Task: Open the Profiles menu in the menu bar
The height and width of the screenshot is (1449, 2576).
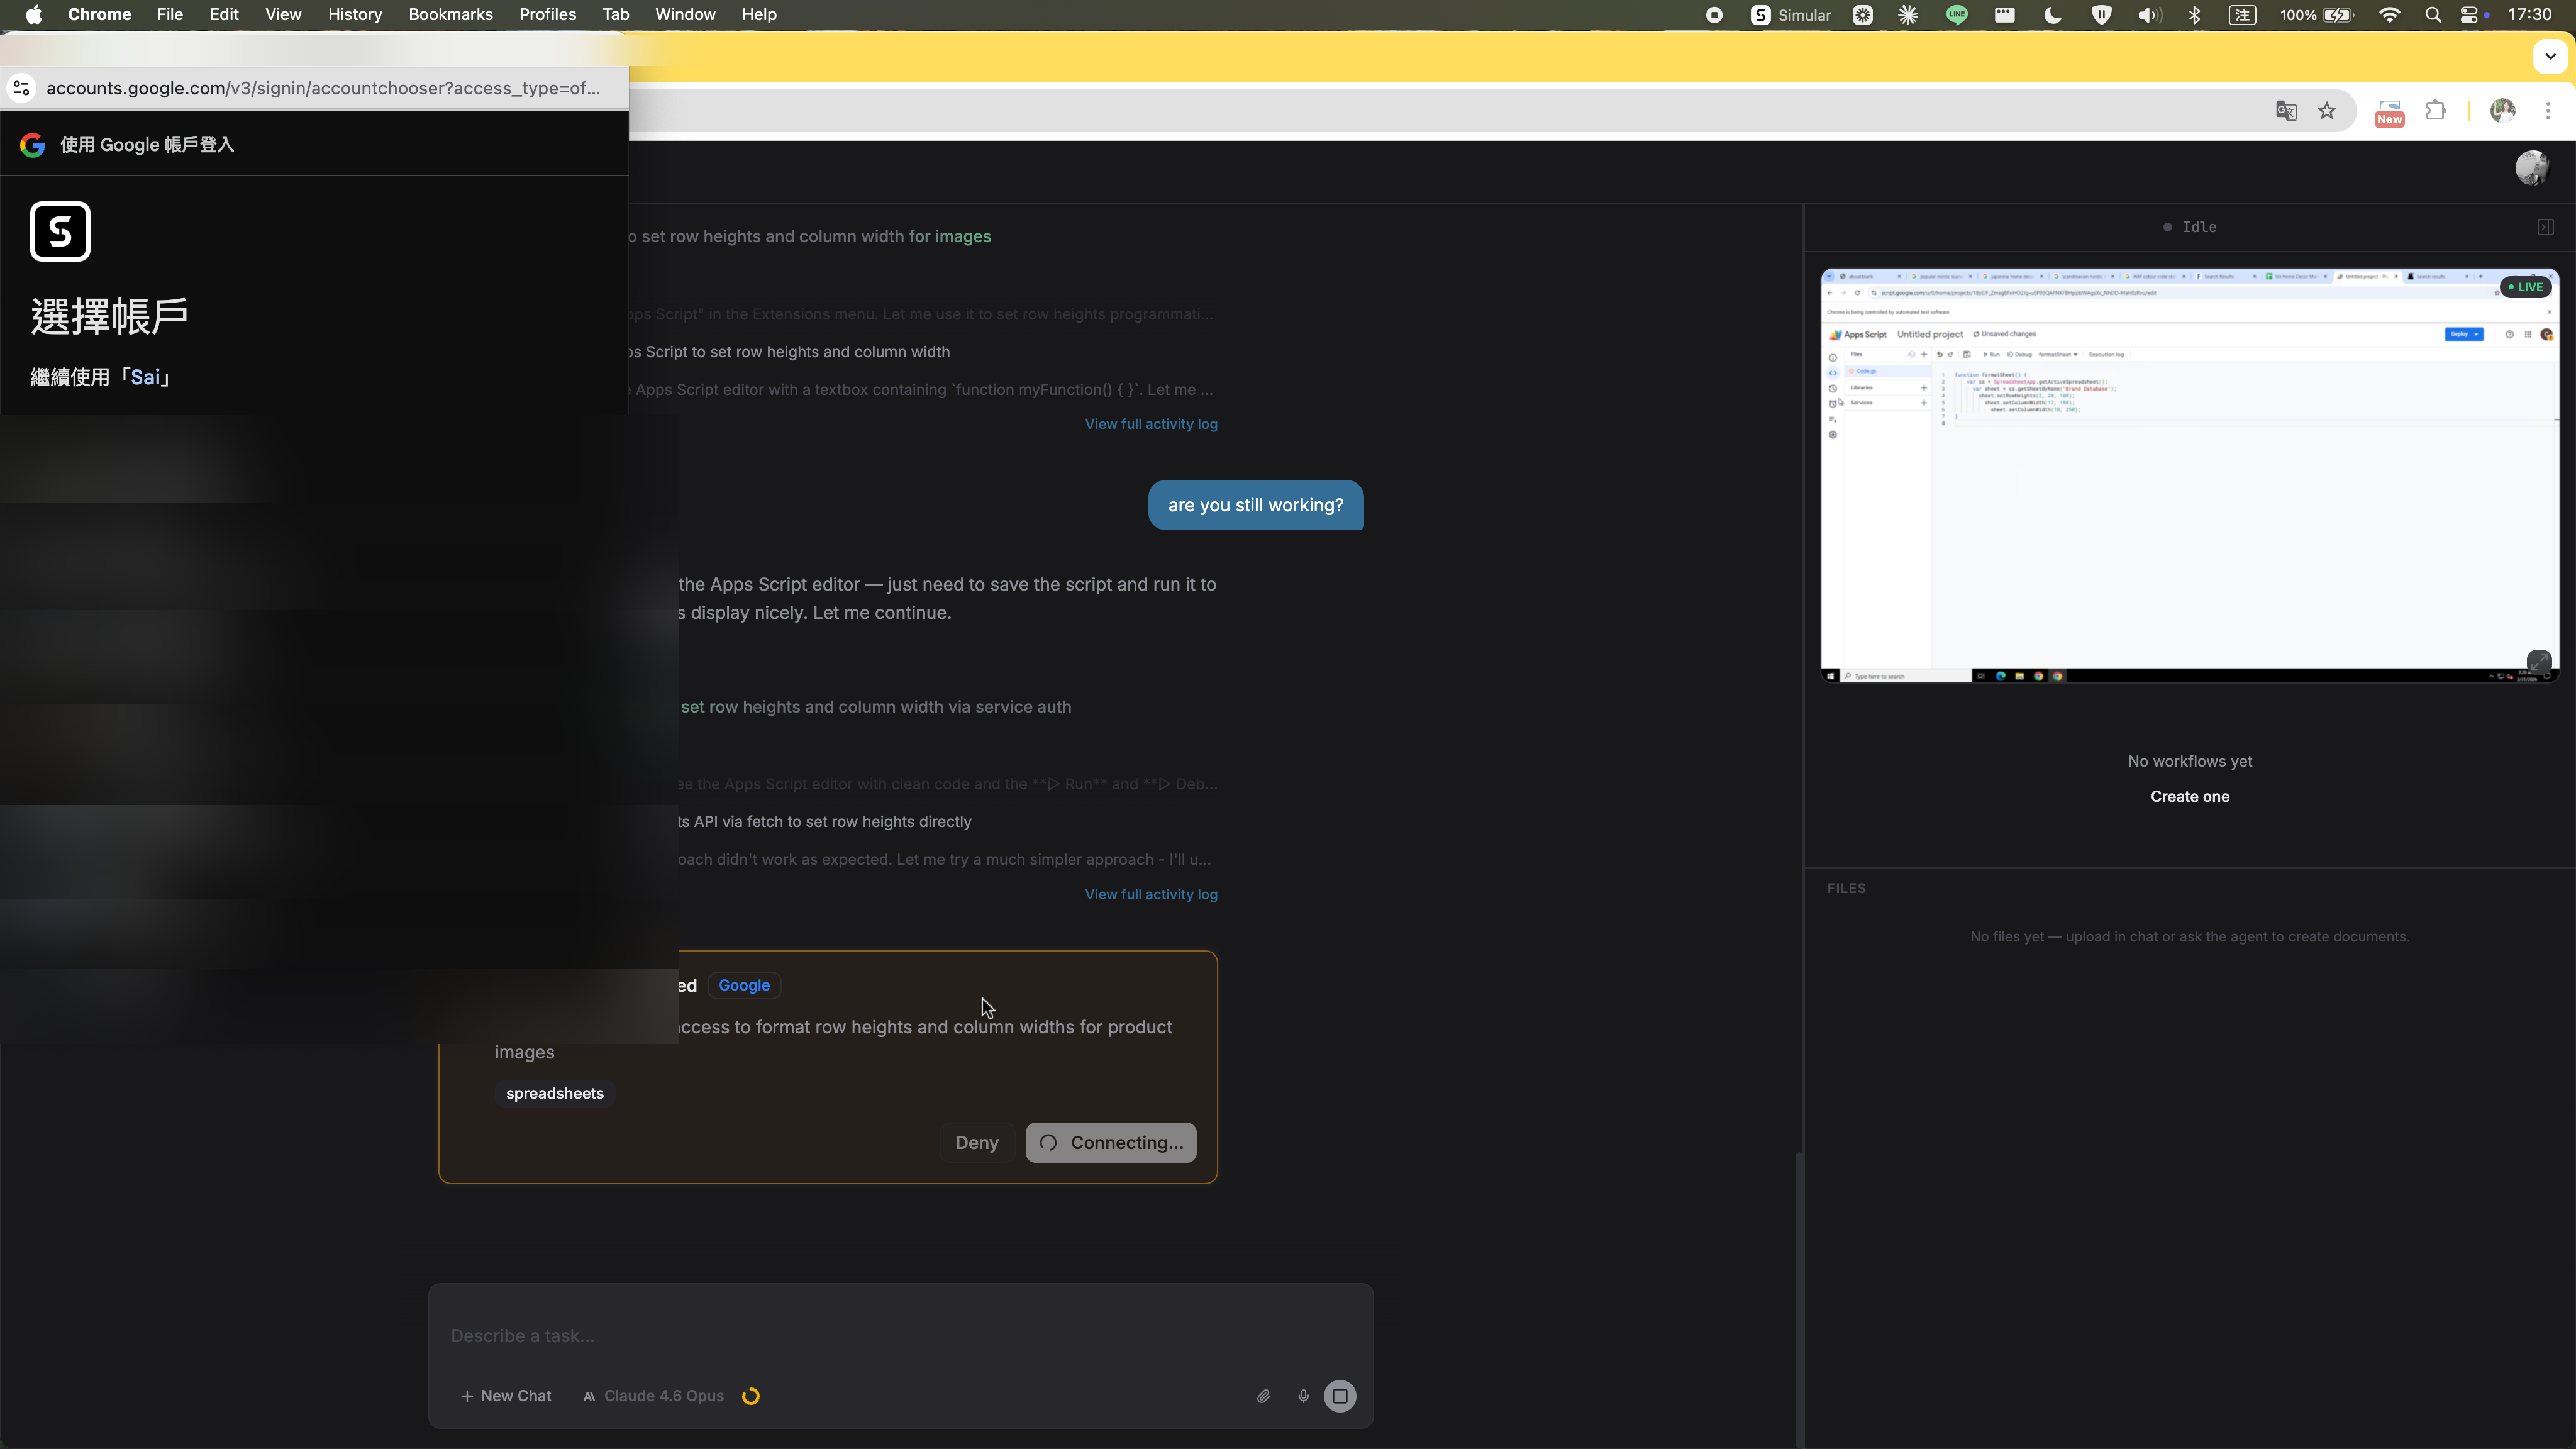Action: point(547,14)
